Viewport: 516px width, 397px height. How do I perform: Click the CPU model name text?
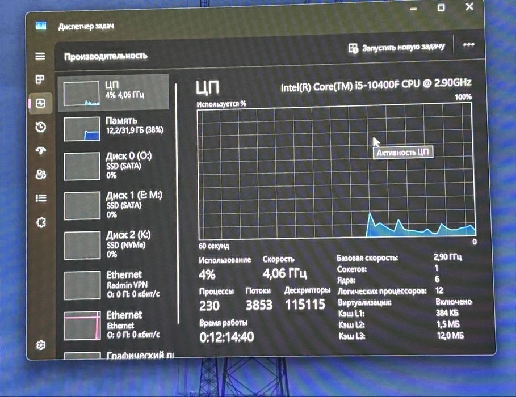(376, 85)
